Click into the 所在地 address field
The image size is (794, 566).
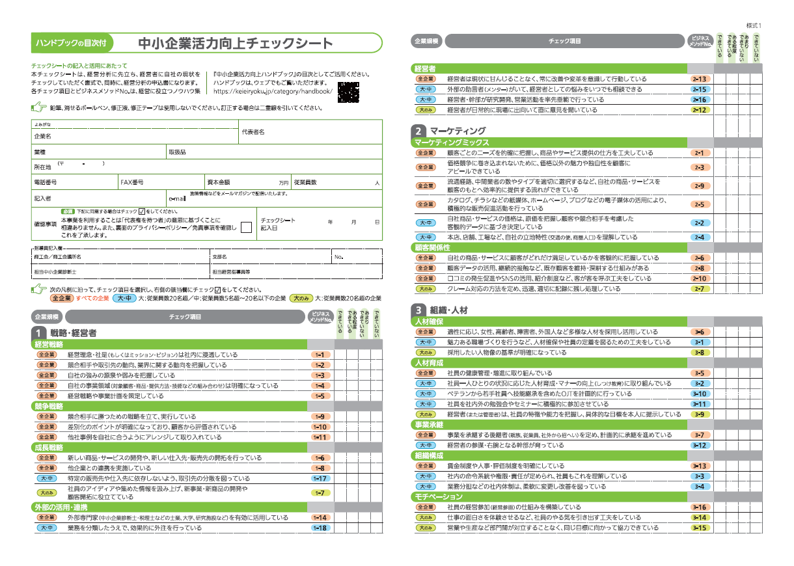tap(206, 167)
